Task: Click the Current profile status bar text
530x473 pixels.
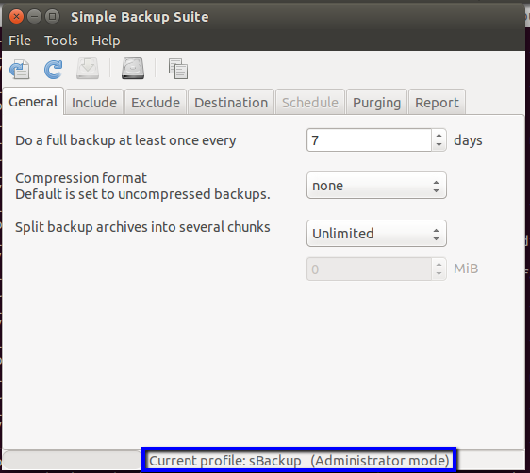Action: pos(299,461)
